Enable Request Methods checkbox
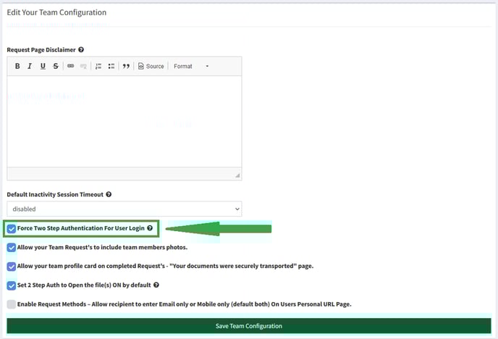 click(x=12, y=304)
